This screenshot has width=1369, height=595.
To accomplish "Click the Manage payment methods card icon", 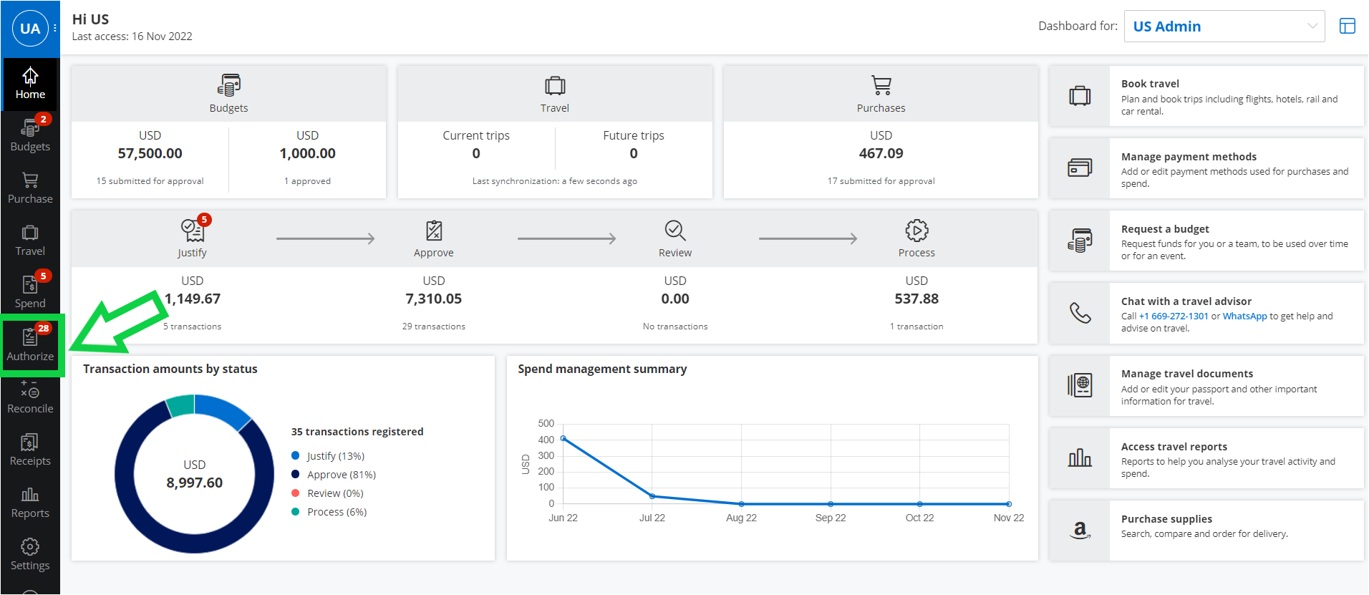I will tap(1080, 168).
